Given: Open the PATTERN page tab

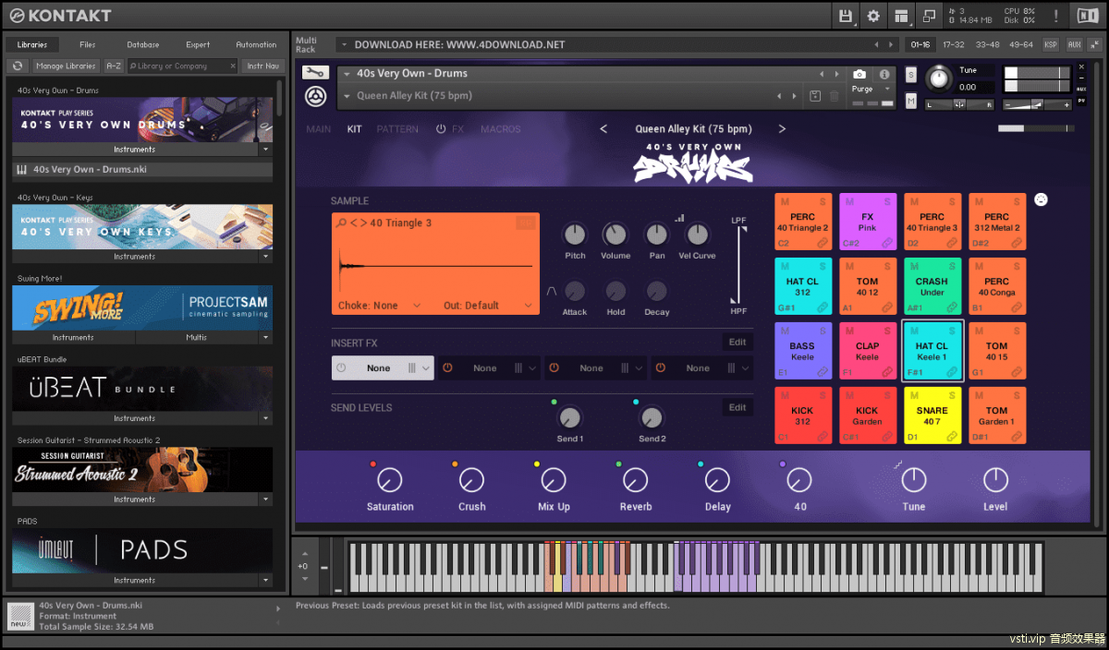Looking at the screenshot, I should coord(397,129).
